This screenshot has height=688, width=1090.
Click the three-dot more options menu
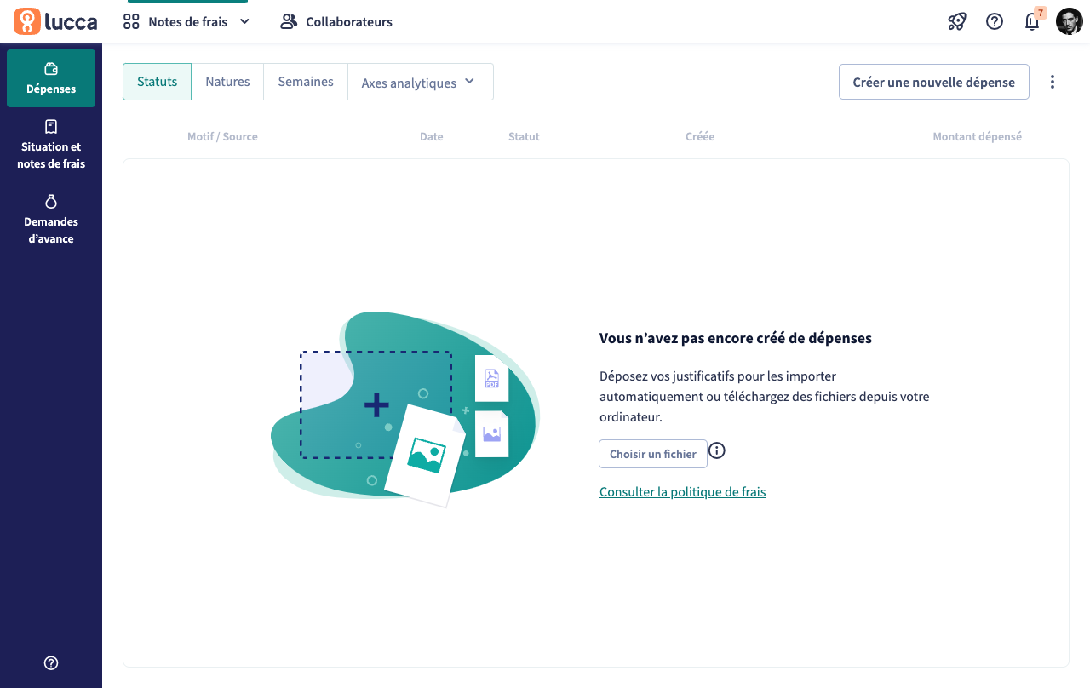[x=1053, y=82]
